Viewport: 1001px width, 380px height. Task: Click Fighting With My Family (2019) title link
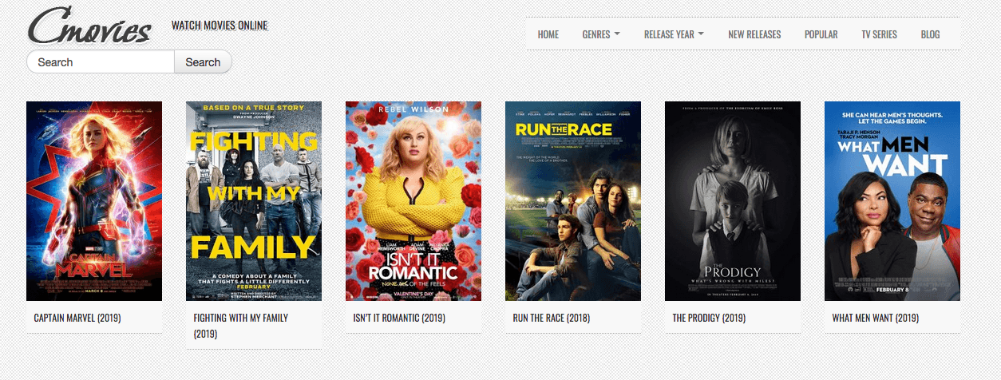click(x=241, y=326)
